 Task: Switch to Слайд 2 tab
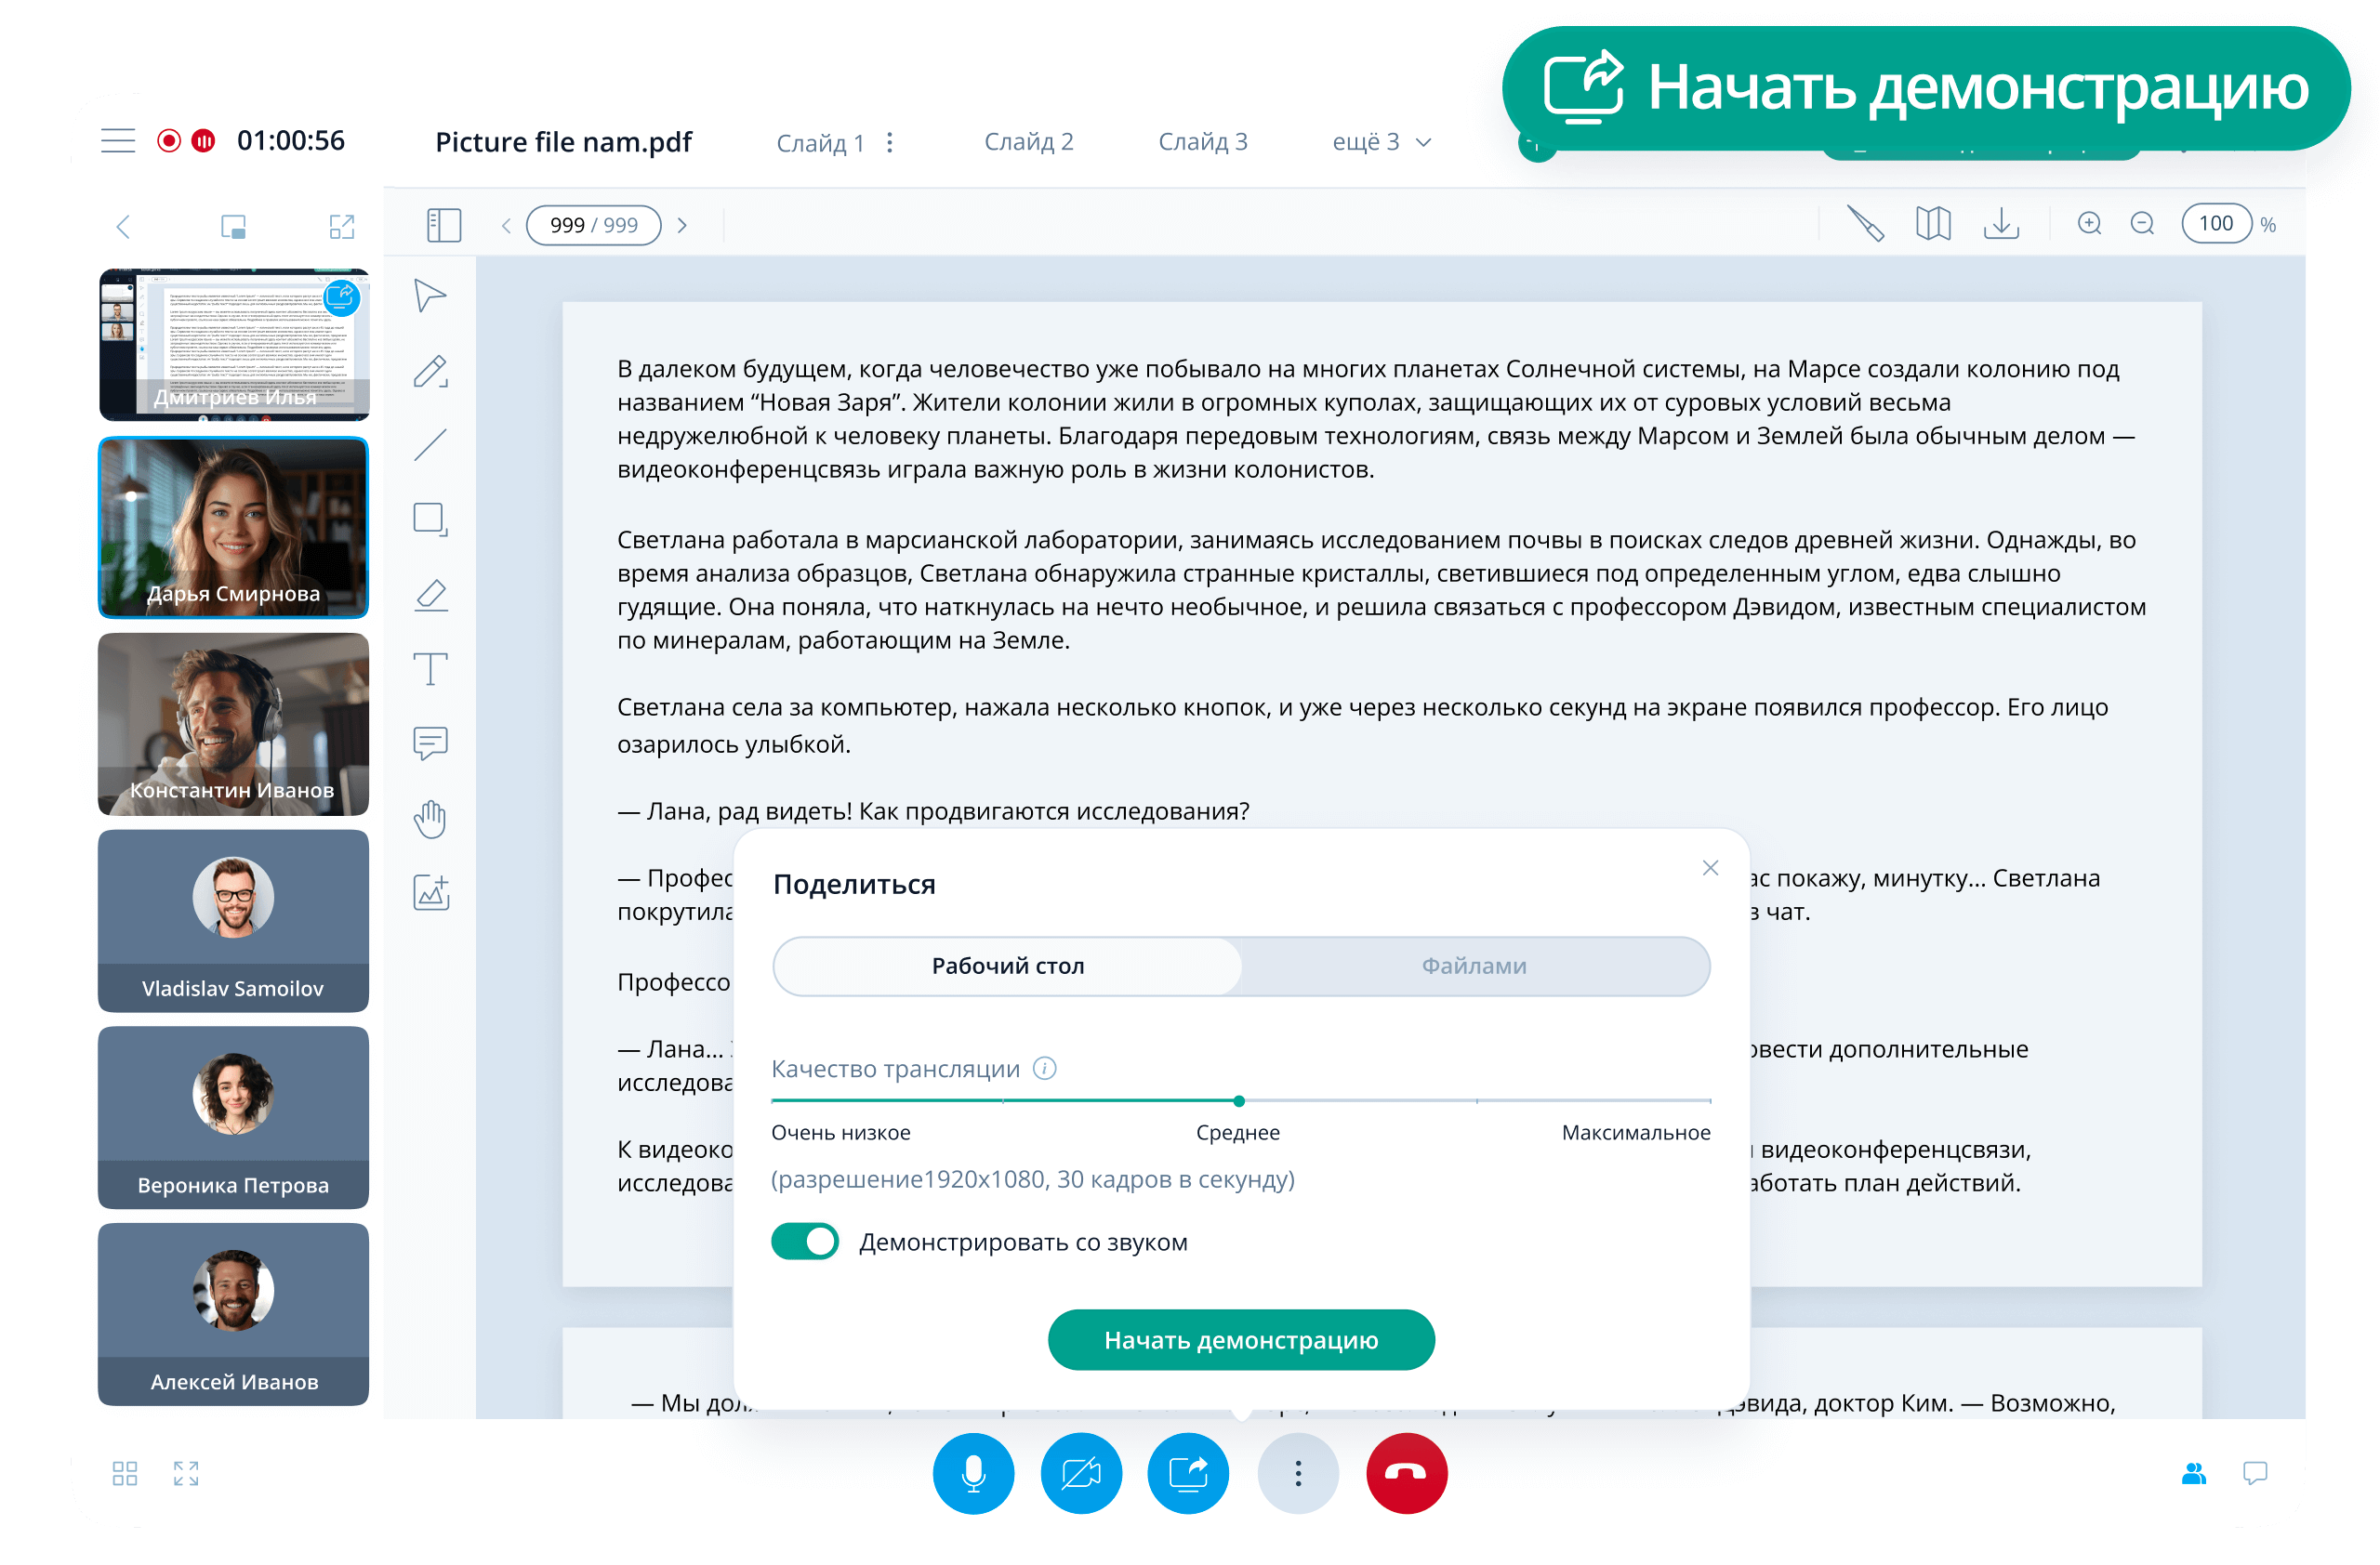coord(1029,142)
